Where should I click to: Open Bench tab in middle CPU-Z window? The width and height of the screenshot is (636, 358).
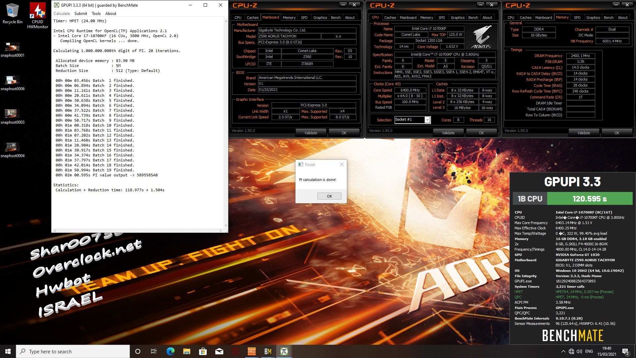(473, 18)
